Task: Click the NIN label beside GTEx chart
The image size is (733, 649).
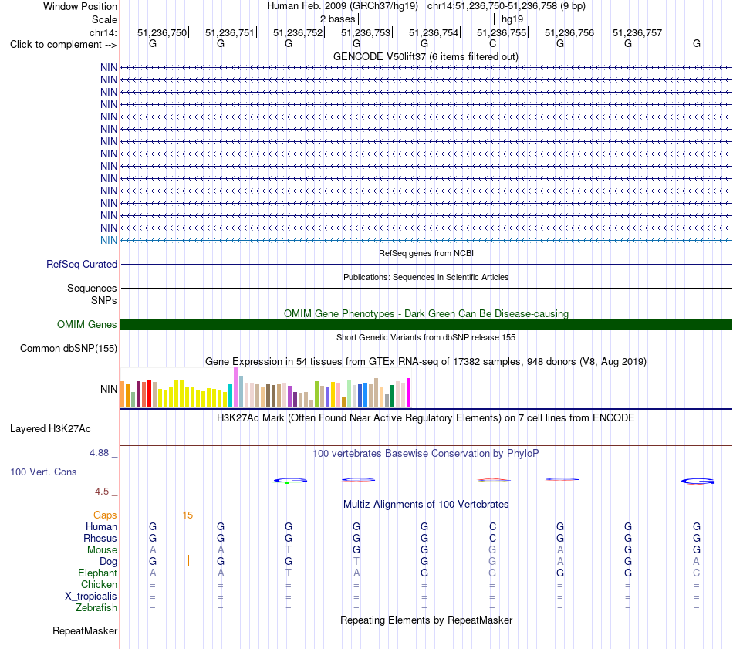Action: pyautogui.click(x=109, y=389)
